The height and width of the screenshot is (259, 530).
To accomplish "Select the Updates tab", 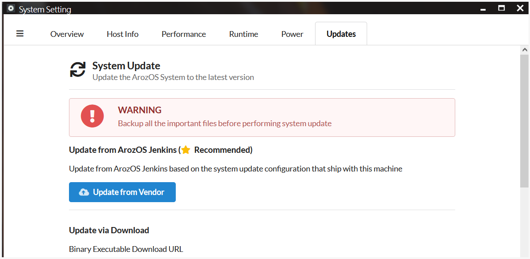I will pos(341,34).
